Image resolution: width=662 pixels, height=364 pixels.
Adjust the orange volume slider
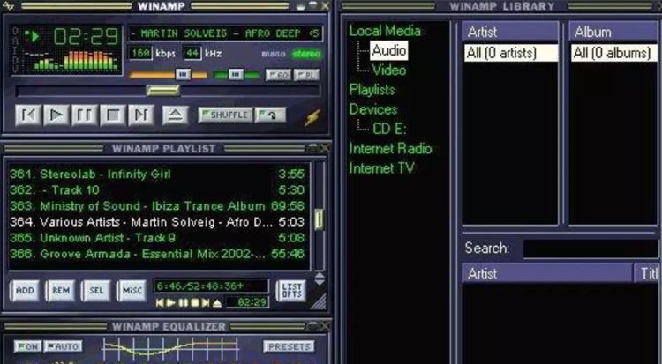(x=169, y=75)
